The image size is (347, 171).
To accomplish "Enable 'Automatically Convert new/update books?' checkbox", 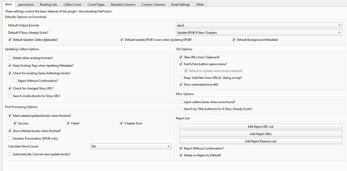I will pos(10,154).
